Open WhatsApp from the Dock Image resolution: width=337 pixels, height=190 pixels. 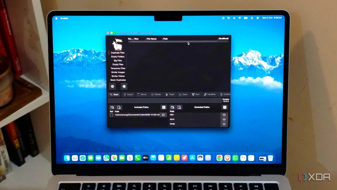(235, 158)
